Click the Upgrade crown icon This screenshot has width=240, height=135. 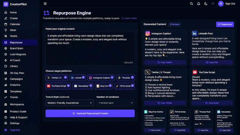pyautogui.click(x=6, y=130)
